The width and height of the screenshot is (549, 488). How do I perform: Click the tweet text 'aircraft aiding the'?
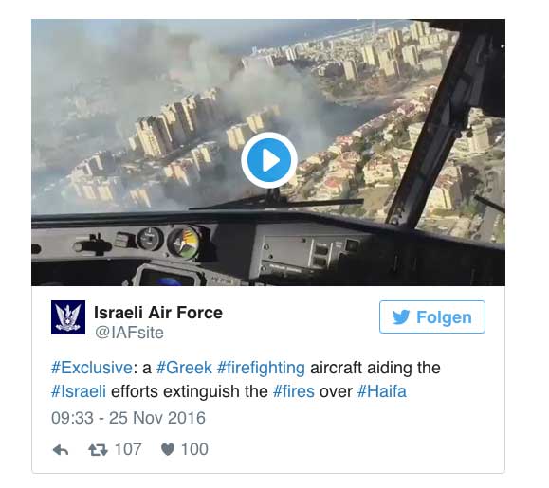[375, 368]
